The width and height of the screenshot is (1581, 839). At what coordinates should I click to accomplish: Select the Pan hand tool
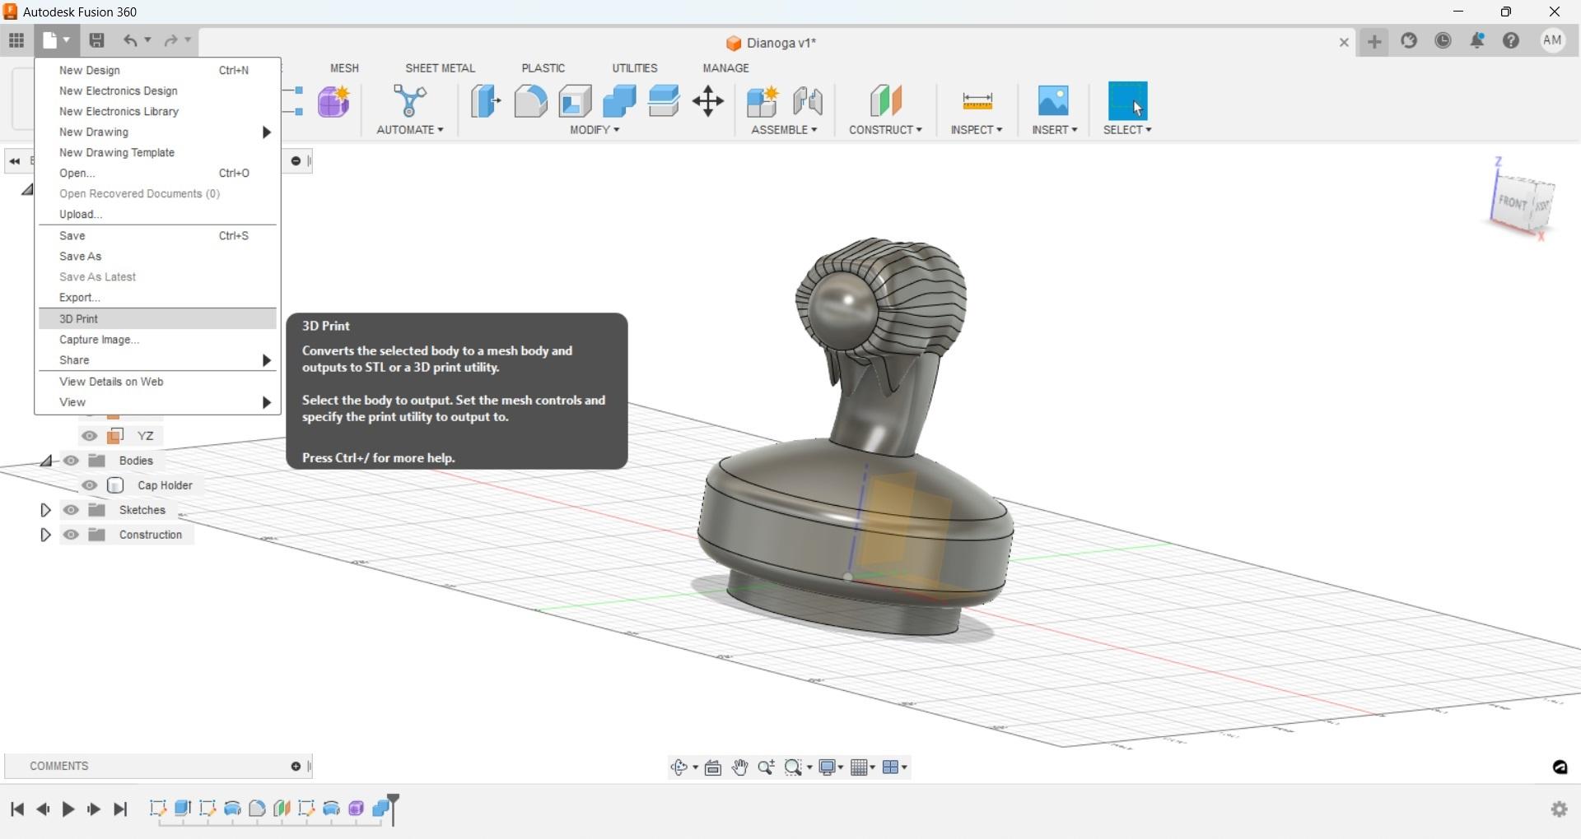pos(740,767)
